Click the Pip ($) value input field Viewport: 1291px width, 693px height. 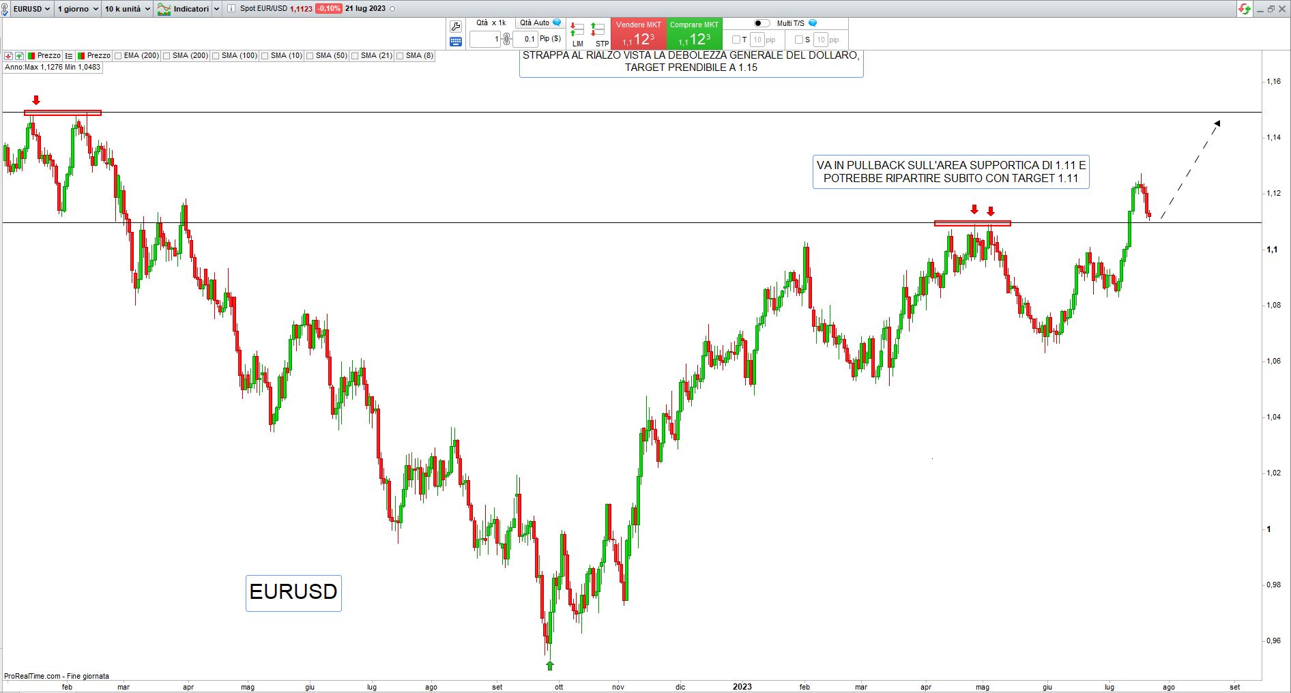[x=525, y=40]
